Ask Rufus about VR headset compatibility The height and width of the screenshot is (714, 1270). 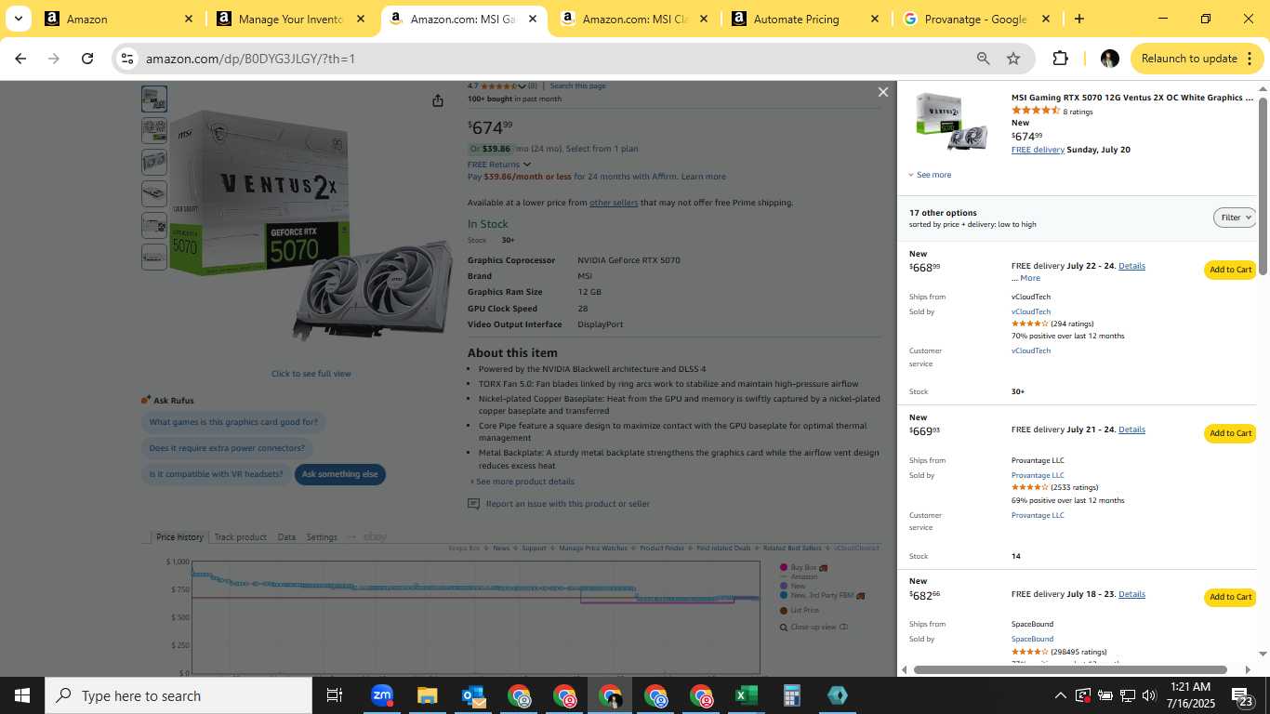pos(216,474)
